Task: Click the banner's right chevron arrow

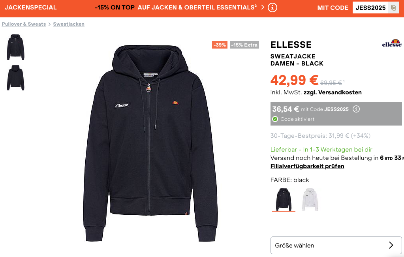Action: [263, 7]
